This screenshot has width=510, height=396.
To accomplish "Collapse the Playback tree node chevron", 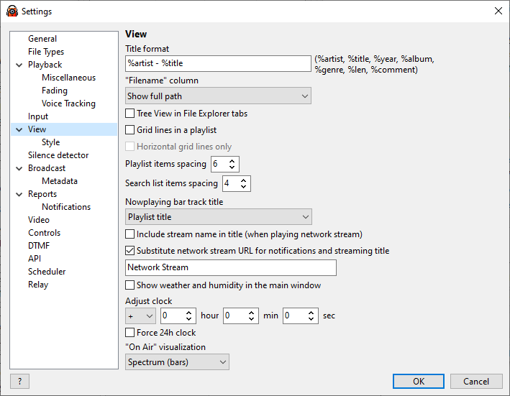I will point(19,65).
